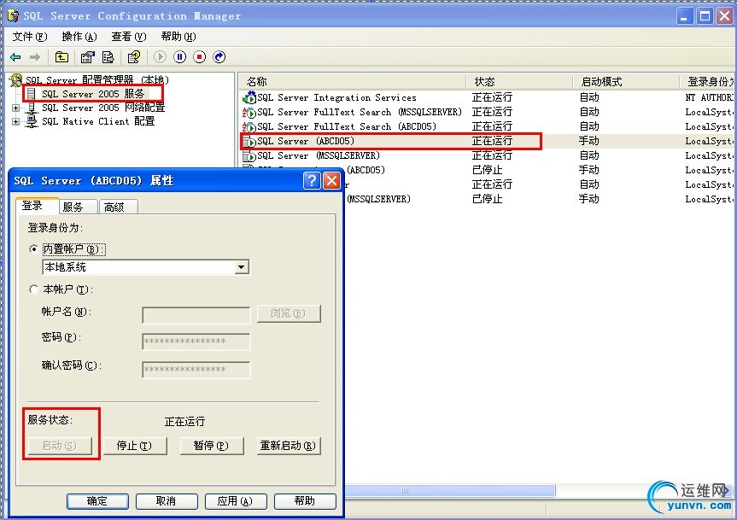Screen dimensions: 737x520
Task: Click the 重新启动 button
Action: 289,446
